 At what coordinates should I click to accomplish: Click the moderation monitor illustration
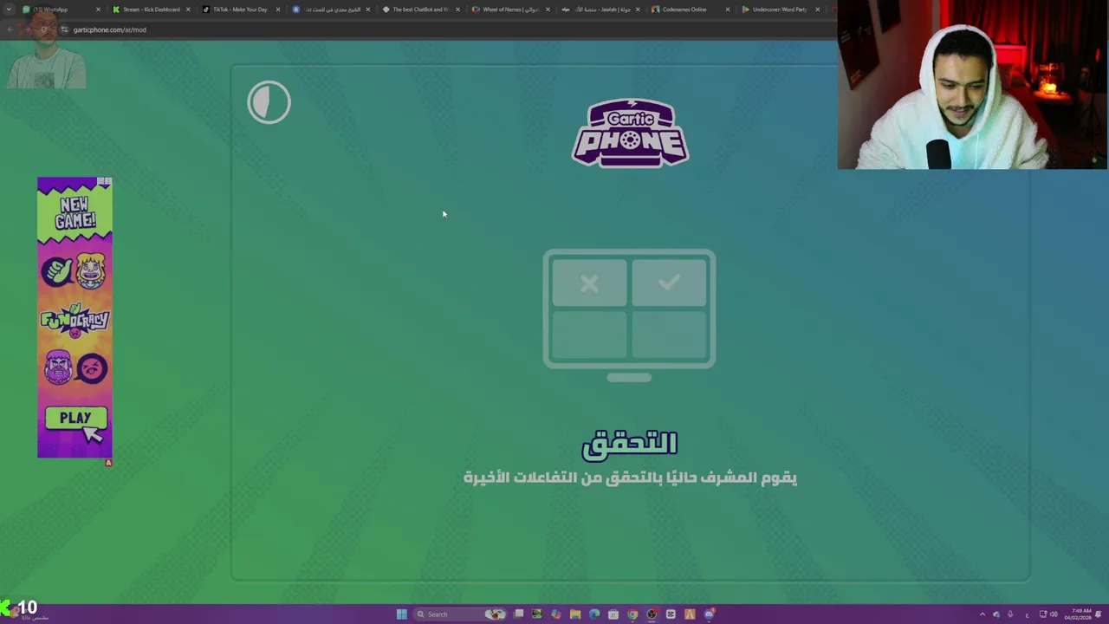pos(629,315)
